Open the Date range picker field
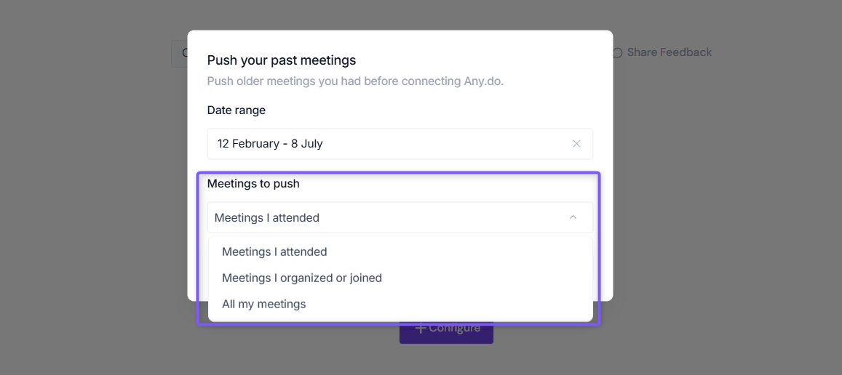842x375 pixels. (x=400, y=144)
